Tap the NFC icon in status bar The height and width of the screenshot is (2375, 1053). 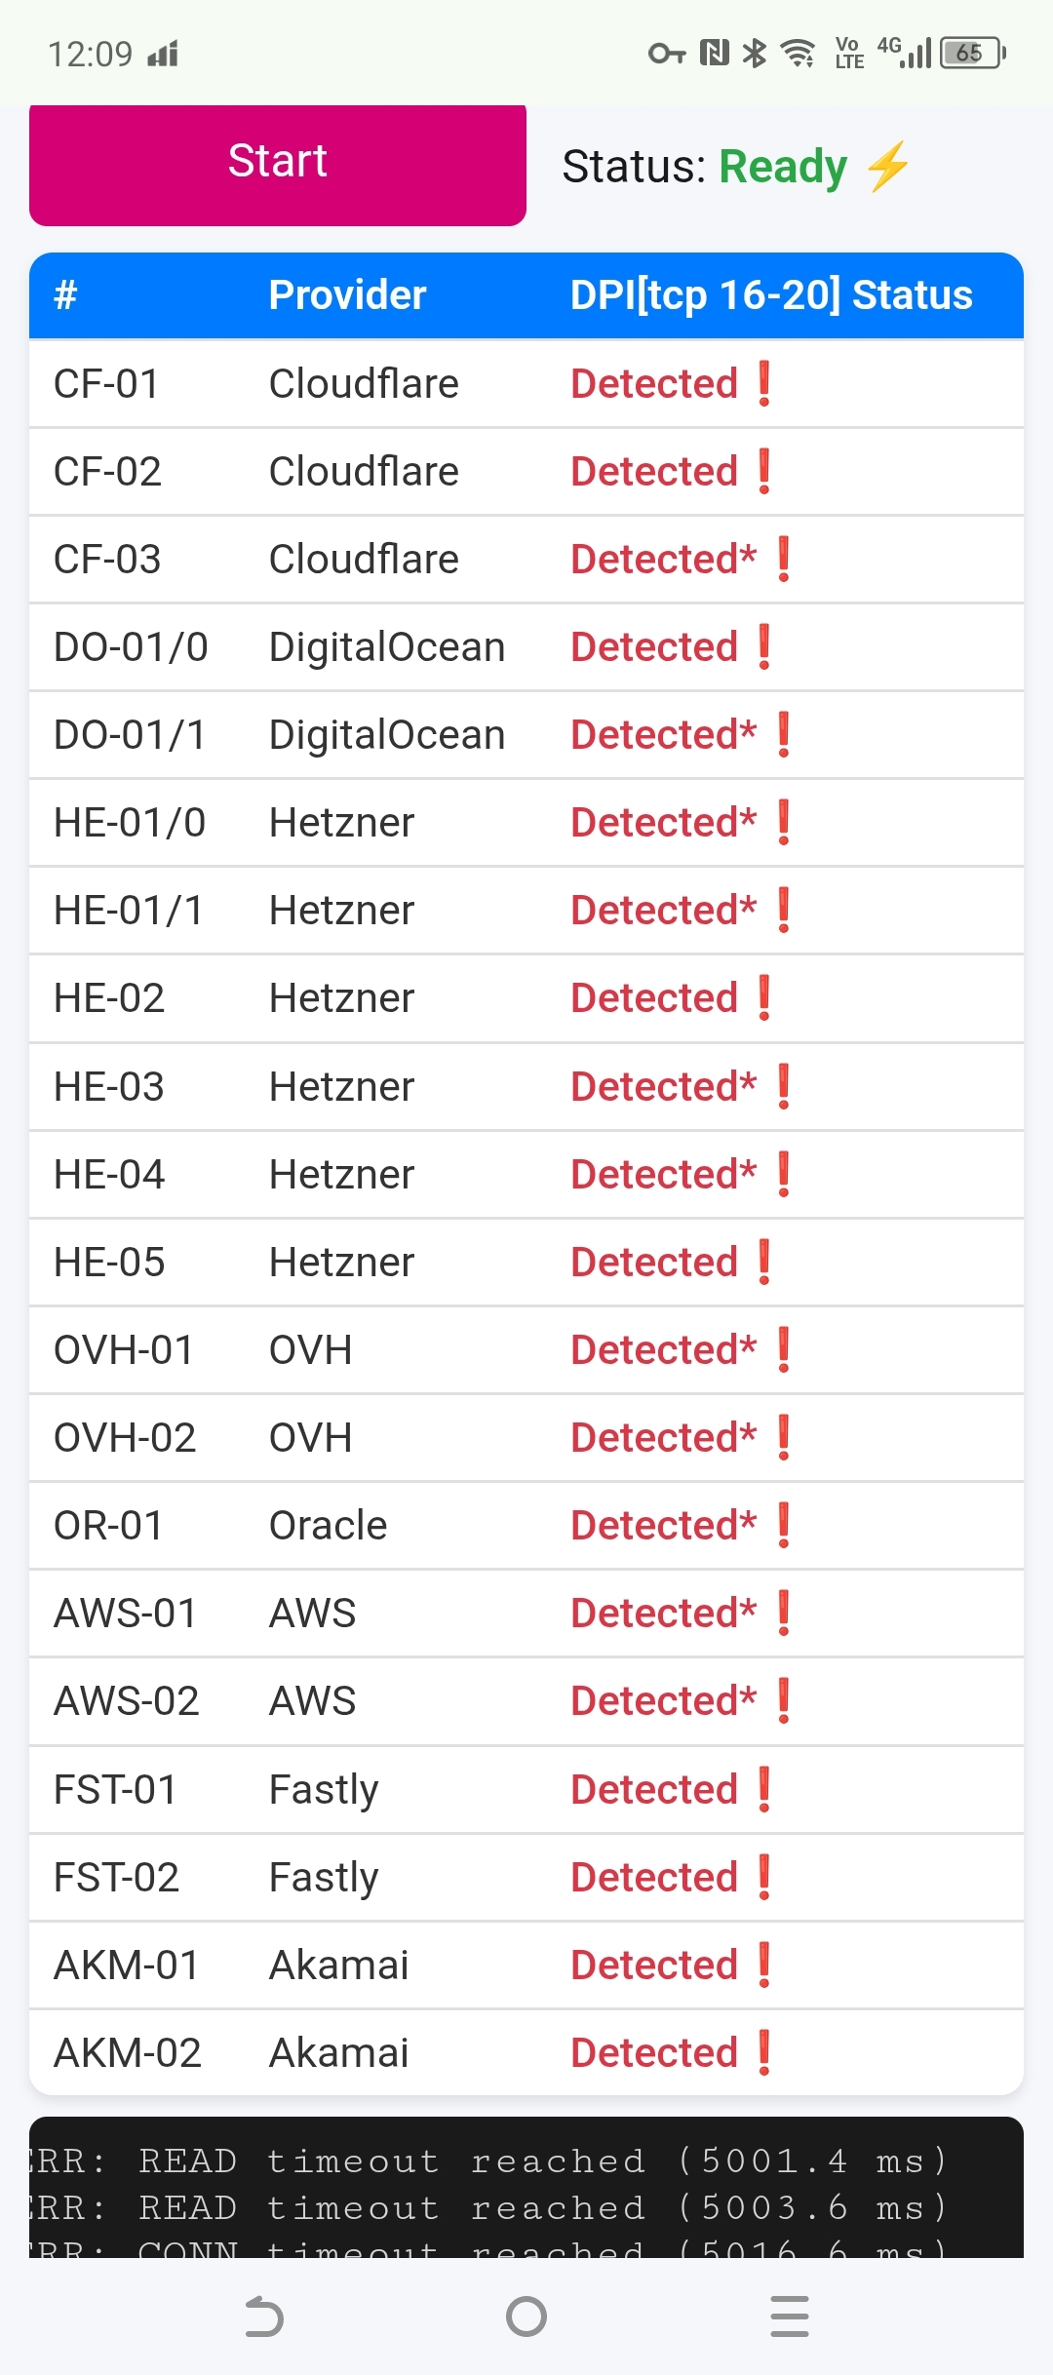tap(715, 53)
